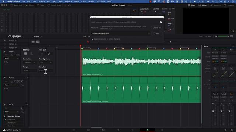Choose musical note Time Scale mode
This screenshot has width=236, height=132.
pos(49,54)
